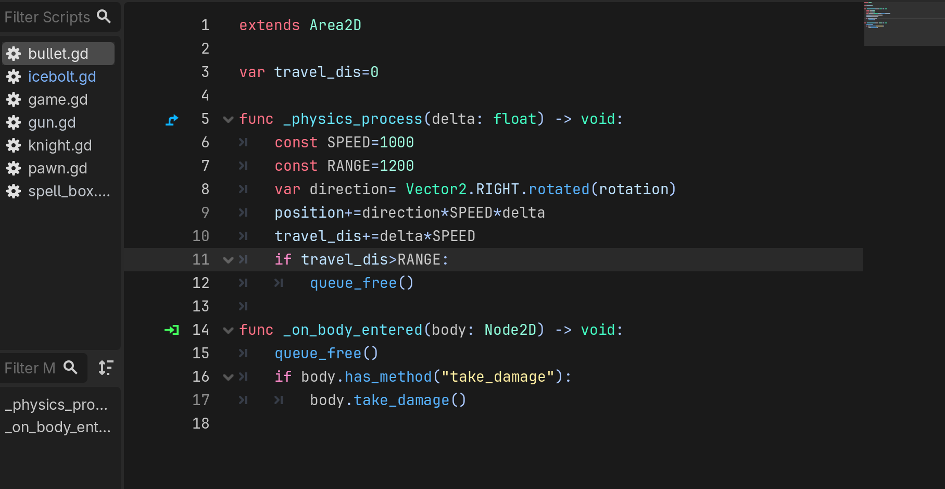Click the gear icon next to knight.gd
The width and height of the screenshot is (945, 489).
(14, 145)
